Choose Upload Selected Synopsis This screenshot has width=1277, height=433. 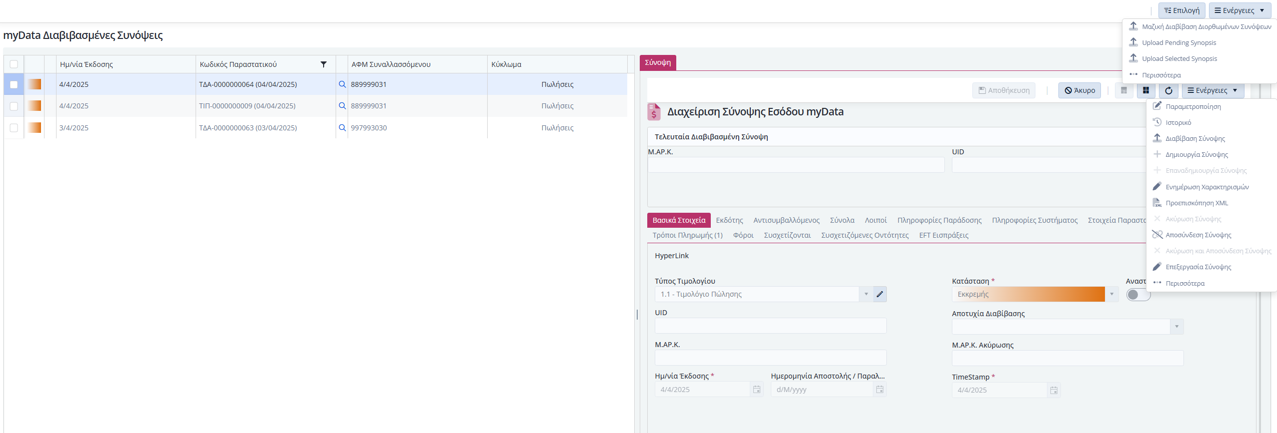1200,59
